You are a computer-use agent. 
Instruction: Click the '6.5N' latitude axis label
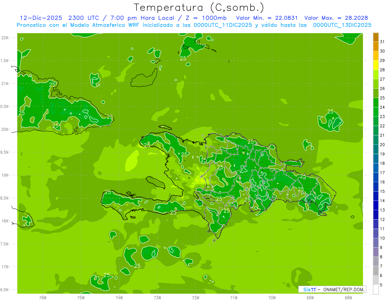click(x=5, y=290)
